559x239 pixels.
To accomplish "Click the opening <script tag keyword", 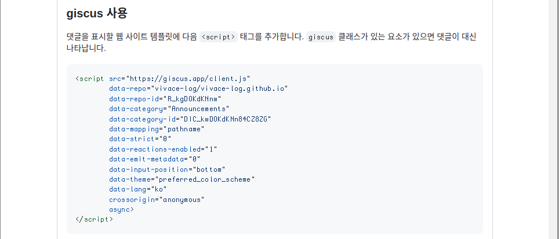I will 90,79.
